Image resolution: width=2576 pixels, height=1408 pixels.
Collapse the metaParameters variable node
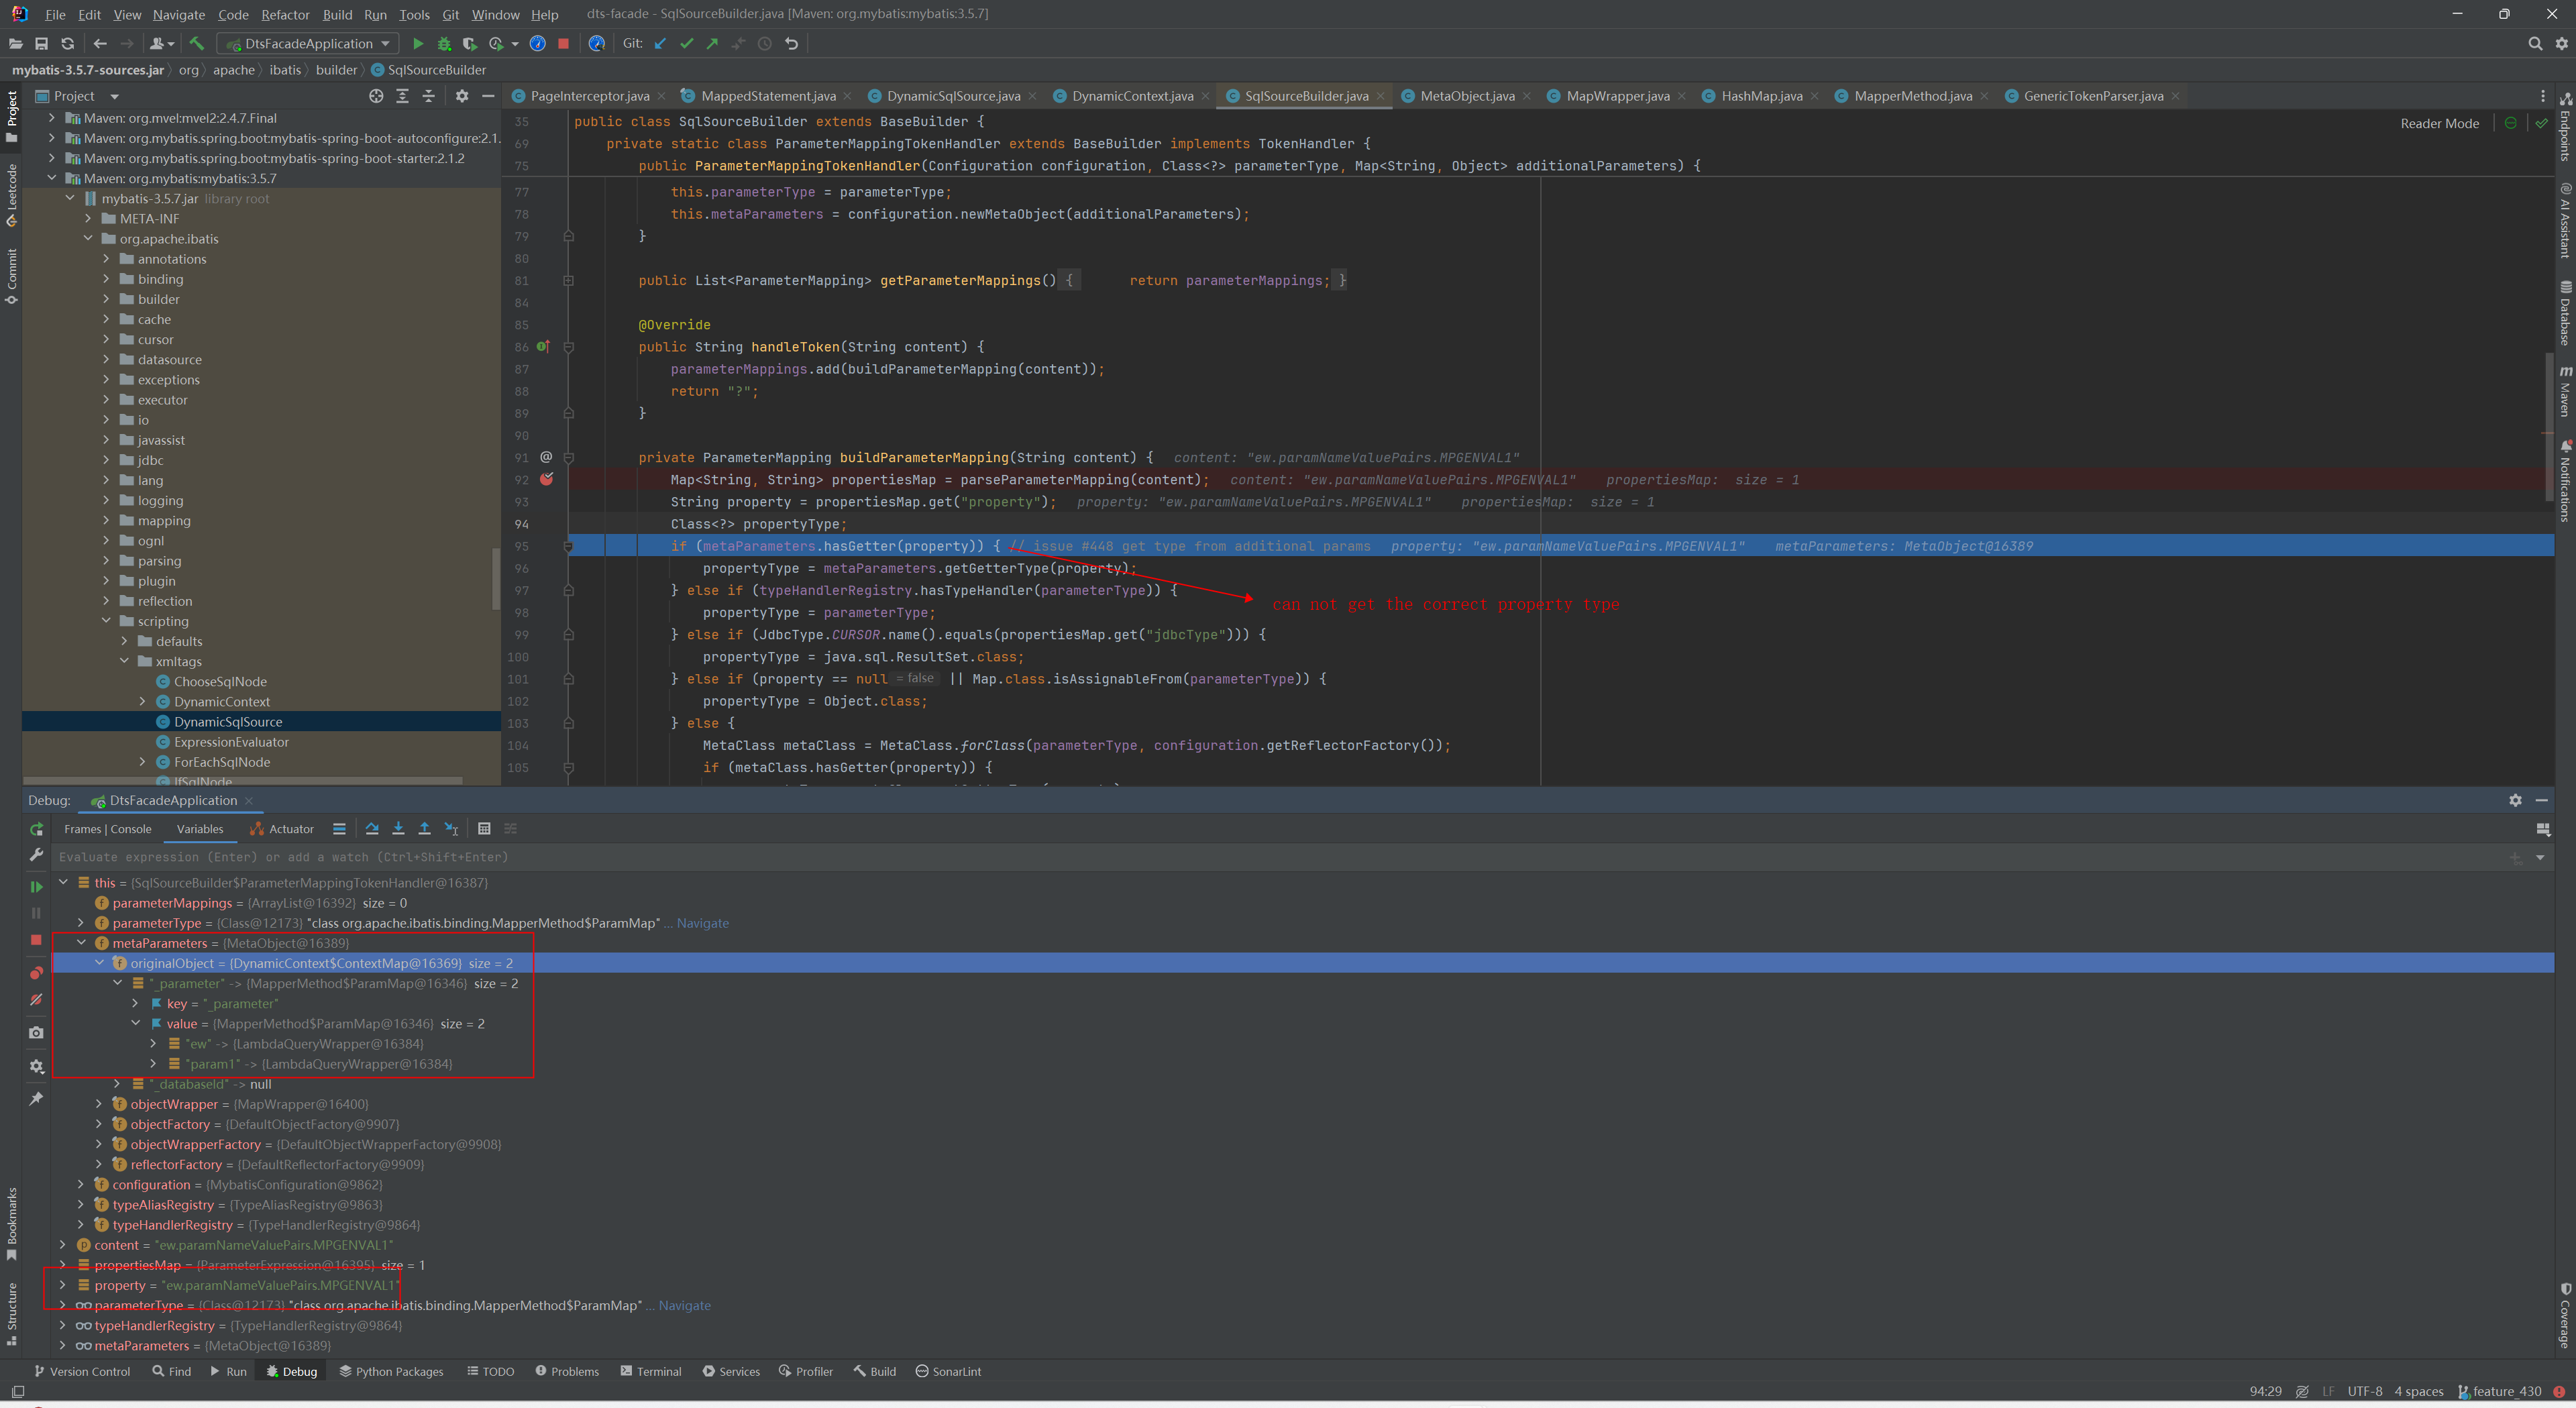tap(81, 943)
